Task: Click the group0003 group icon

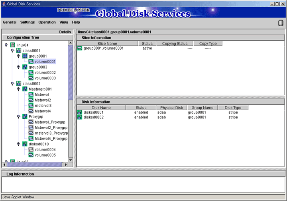Action: pos(25,67)
